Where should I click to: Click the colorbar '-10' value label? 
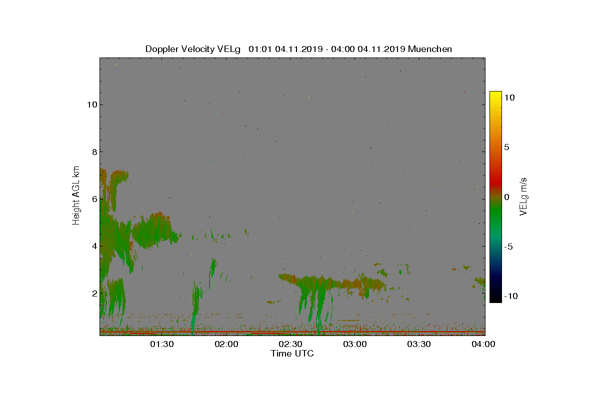pos(510,296)
